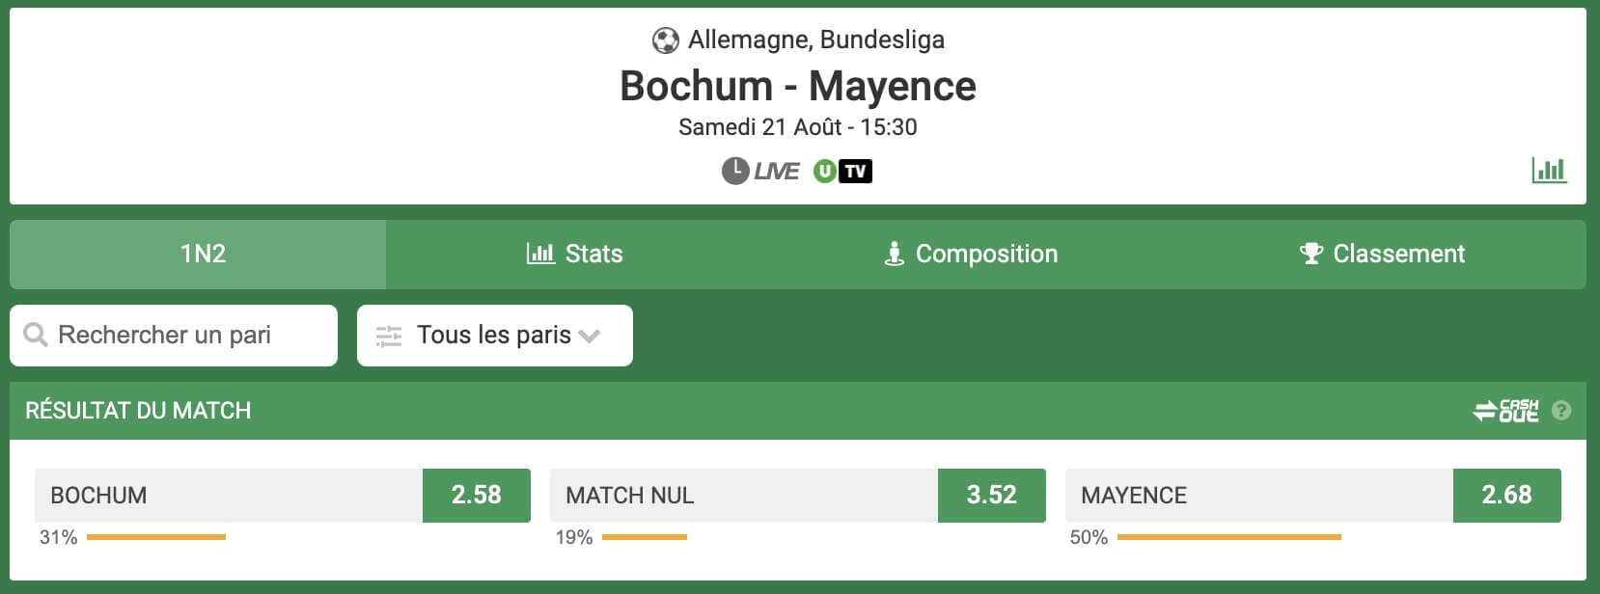
Task: Open the bar chart statistics icon in header
Action: (x=1549, y=171)
